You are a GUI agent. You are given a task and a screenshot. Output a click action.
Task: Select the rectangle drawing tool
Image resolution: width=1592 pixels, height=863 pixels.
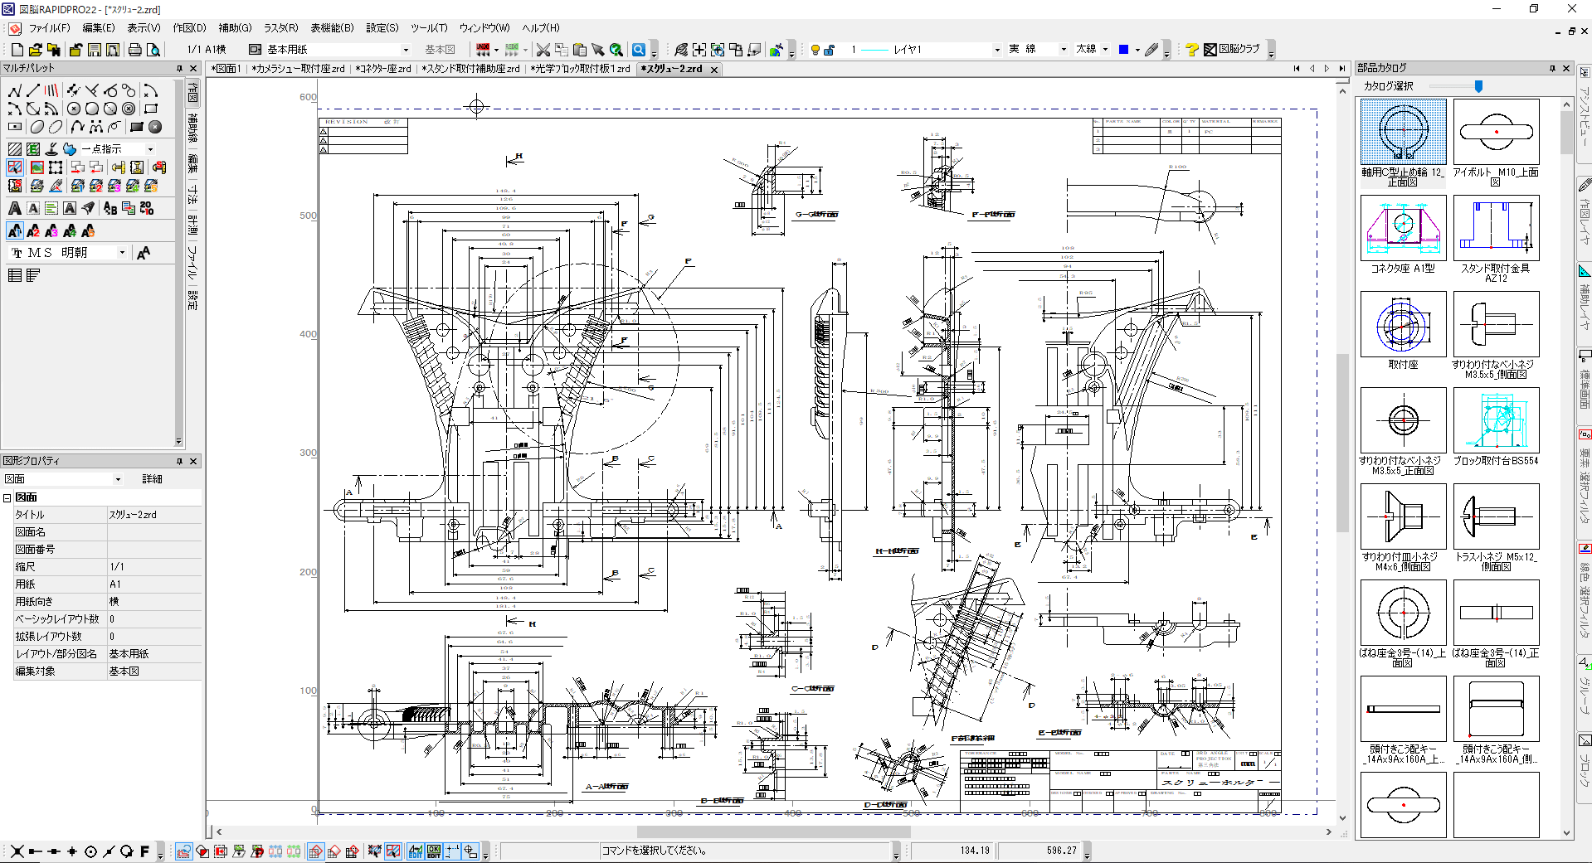point(150,109)
